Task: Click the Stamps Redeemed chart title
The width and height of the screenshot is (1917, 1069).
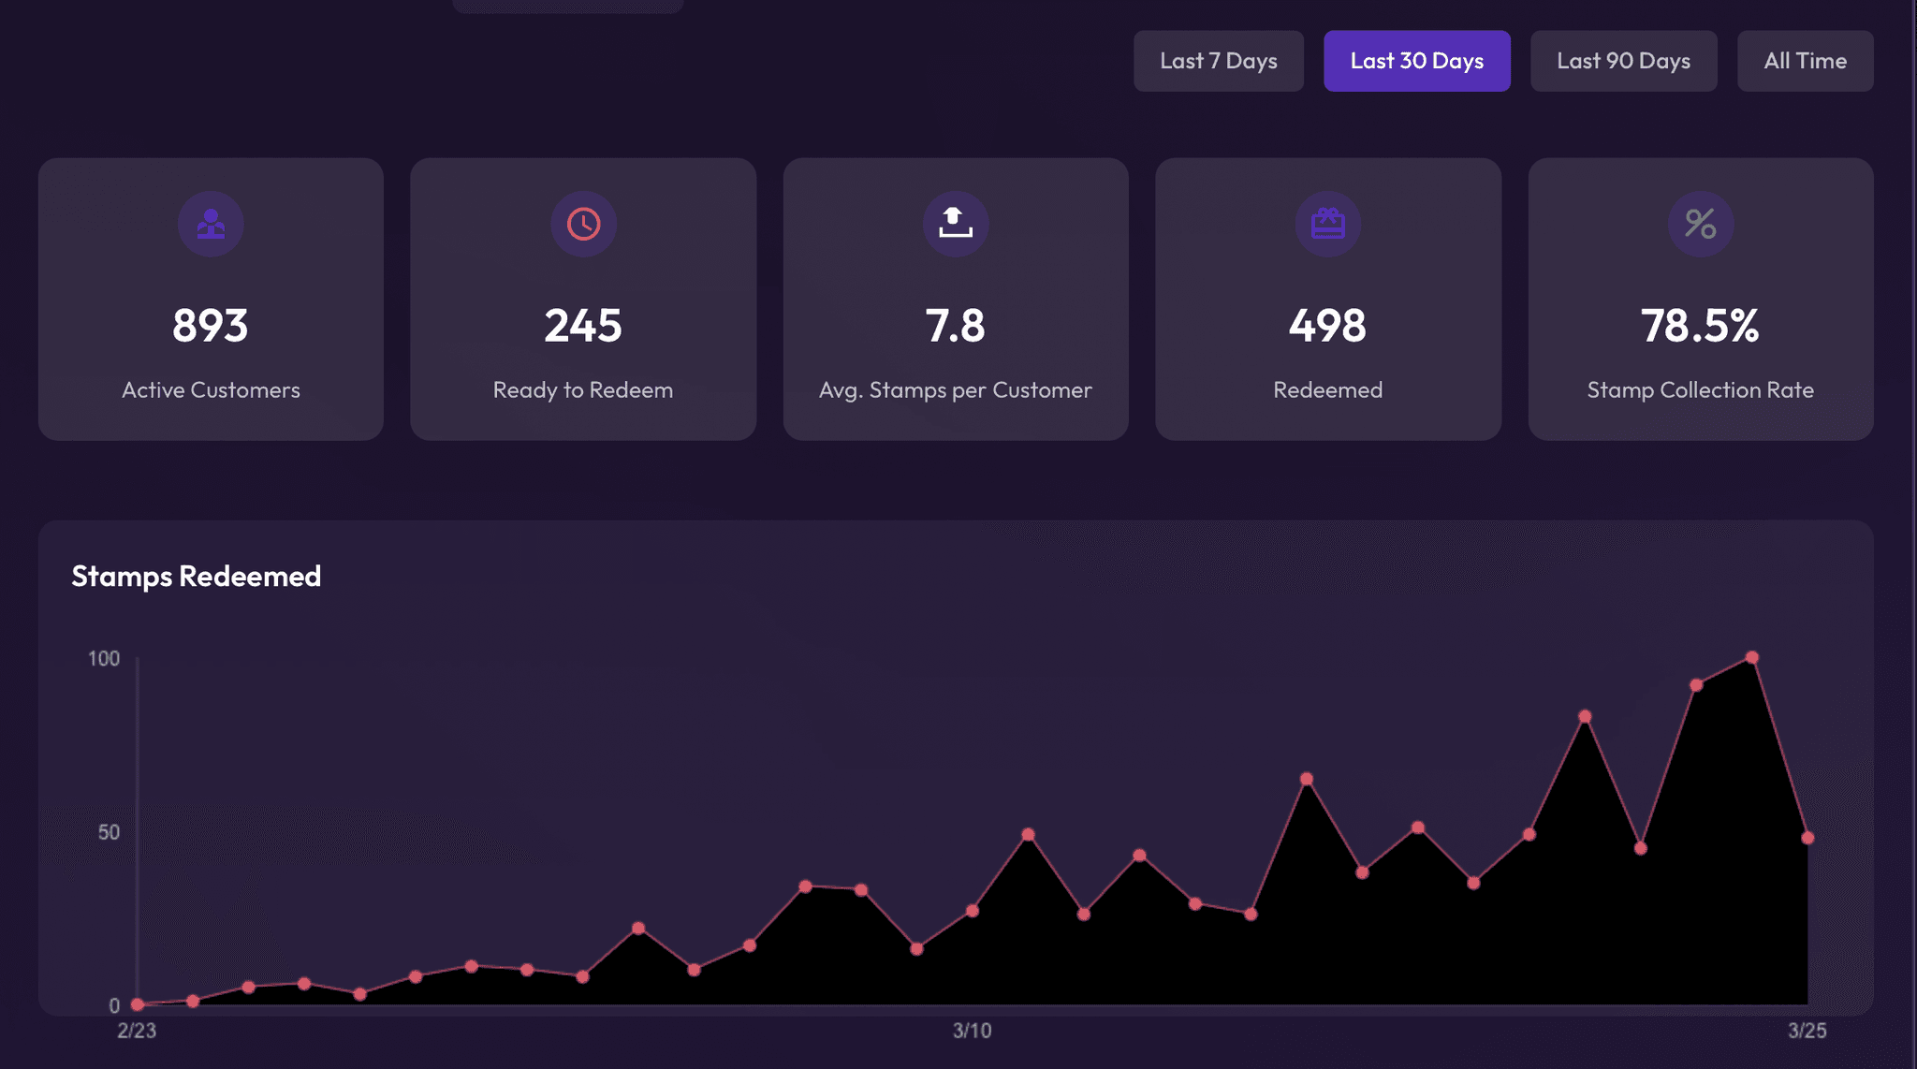Action: [196, 576]
